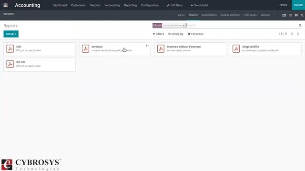Open the Vendors menu
Viewport: 305px width, 171px height.
tap(95, 5)
